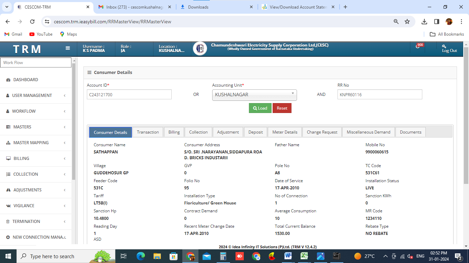
Task: Open the Miscellaneous Demand tab
Action: [x=368, y=132]
